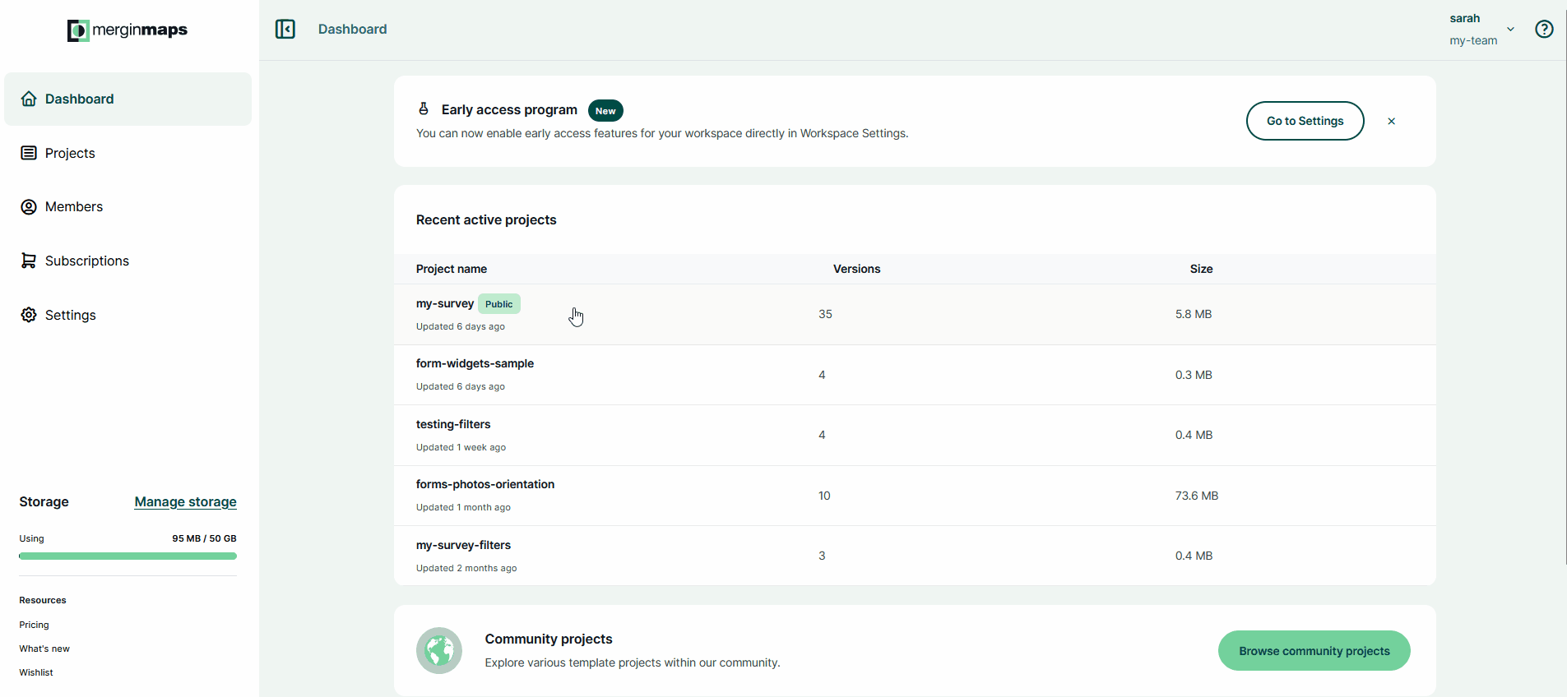1567x697 pixels.
Task: Click the Settings gear icon
Action: (29, 315)
